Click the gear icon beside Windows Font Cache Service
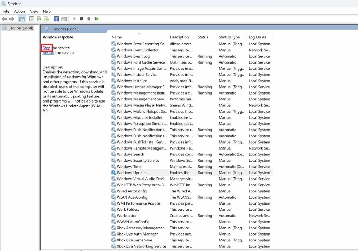Viewport: 358px width, 251px height. (113, 62)
